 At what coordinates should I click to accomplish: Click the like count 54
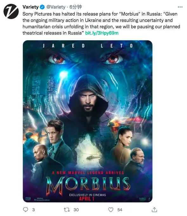(120, 210)
